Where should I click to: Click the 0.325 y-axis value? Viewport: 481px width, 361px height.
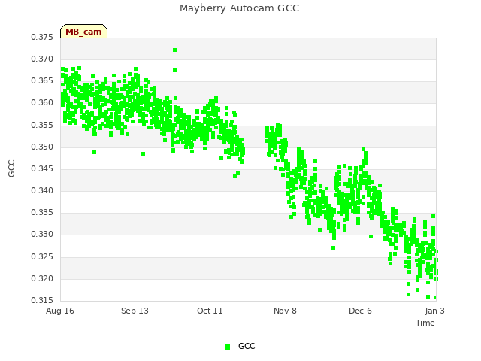coord(42,256)
